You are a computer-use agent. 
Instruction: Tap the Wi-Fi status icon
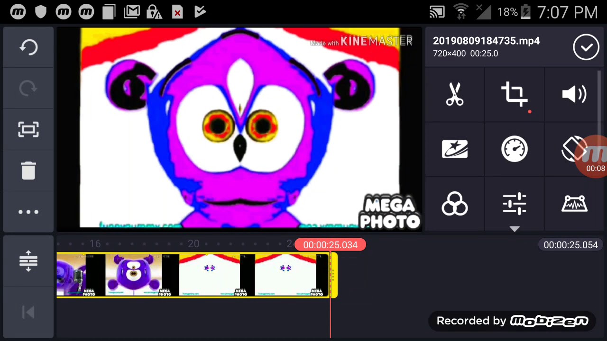pos(460,12)
